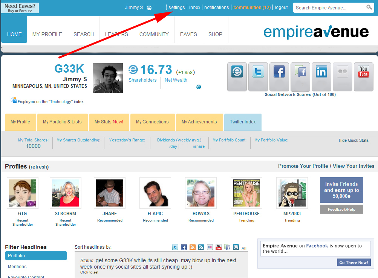
Task: Sort headlines by Facebook icon
Action: (x=184, y=247)
